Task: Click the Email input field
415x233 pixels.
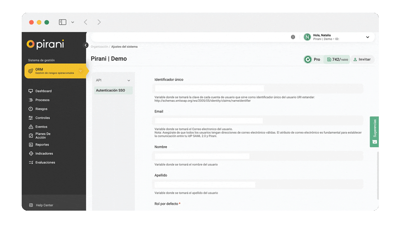Action: [x=258, y=120]
